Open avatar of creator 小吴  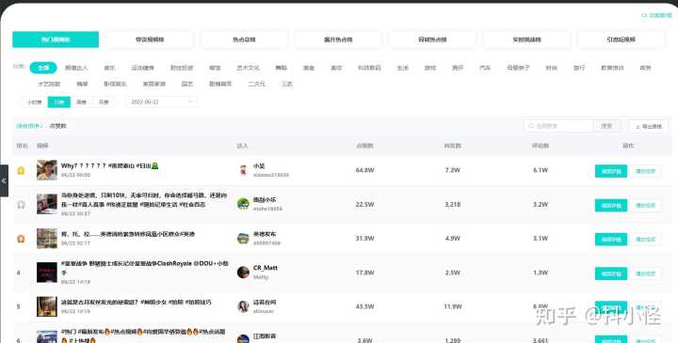click(x=243, y=170)
